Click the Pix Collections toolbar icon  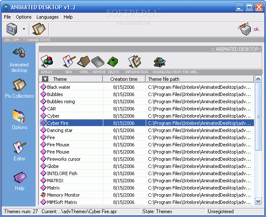(39, 29)
